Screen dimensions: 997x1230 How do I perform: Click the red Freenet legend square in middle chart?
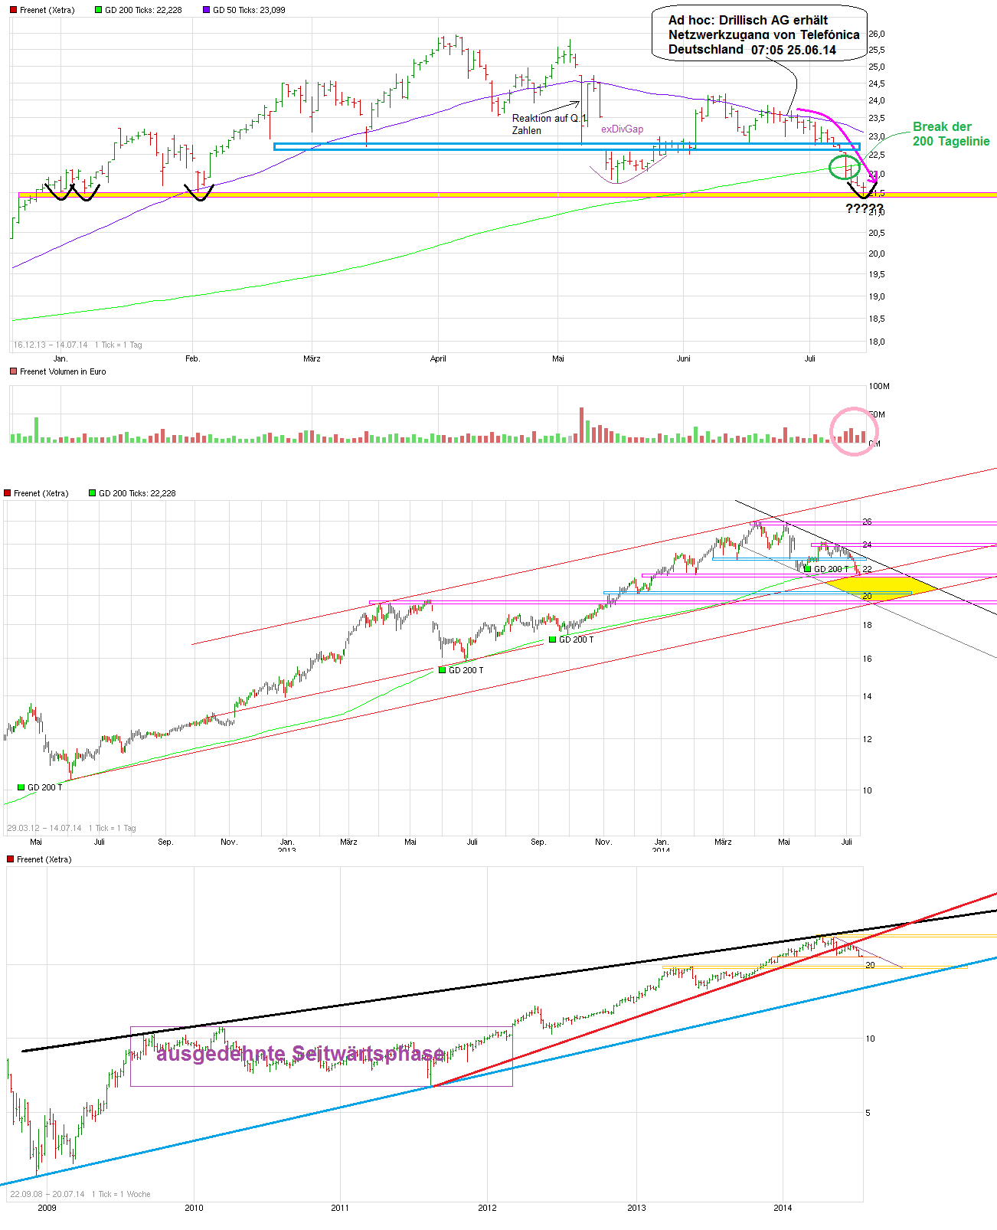[8, 493]
